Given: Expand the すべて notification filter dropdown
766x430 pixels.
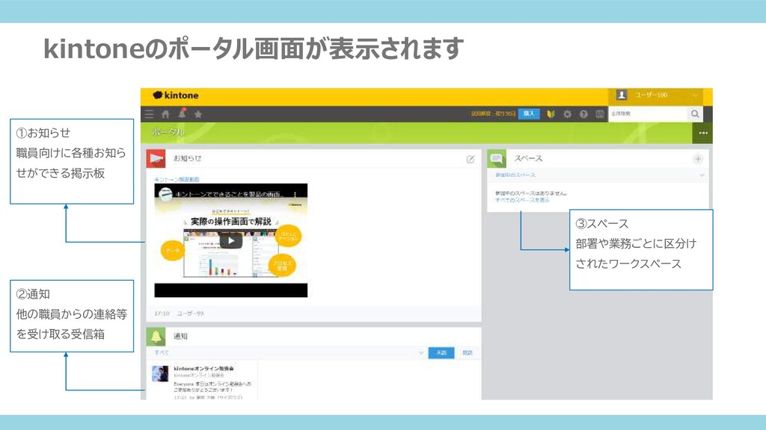Looking at the screenshot, I should (420, 352).
